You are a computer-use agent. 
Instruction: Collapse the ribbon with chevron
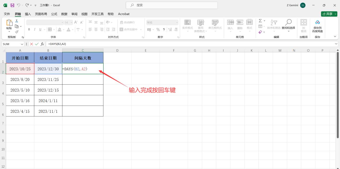(x=335, y=37)
